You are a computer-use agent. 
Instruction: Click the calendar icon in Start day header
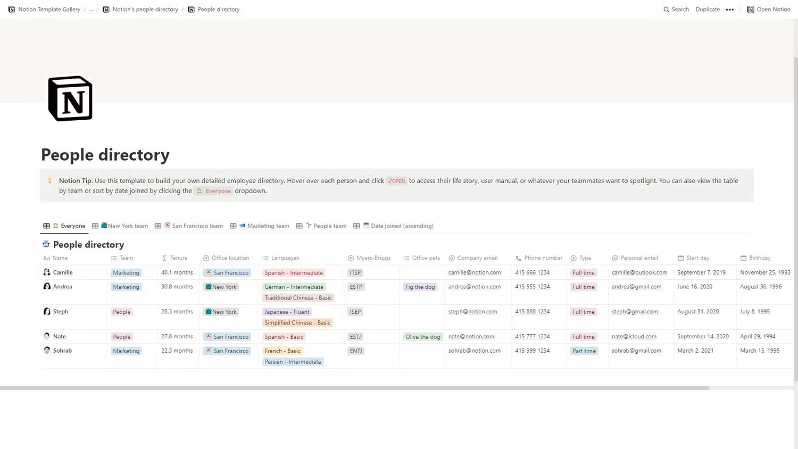tap(680, 258)
